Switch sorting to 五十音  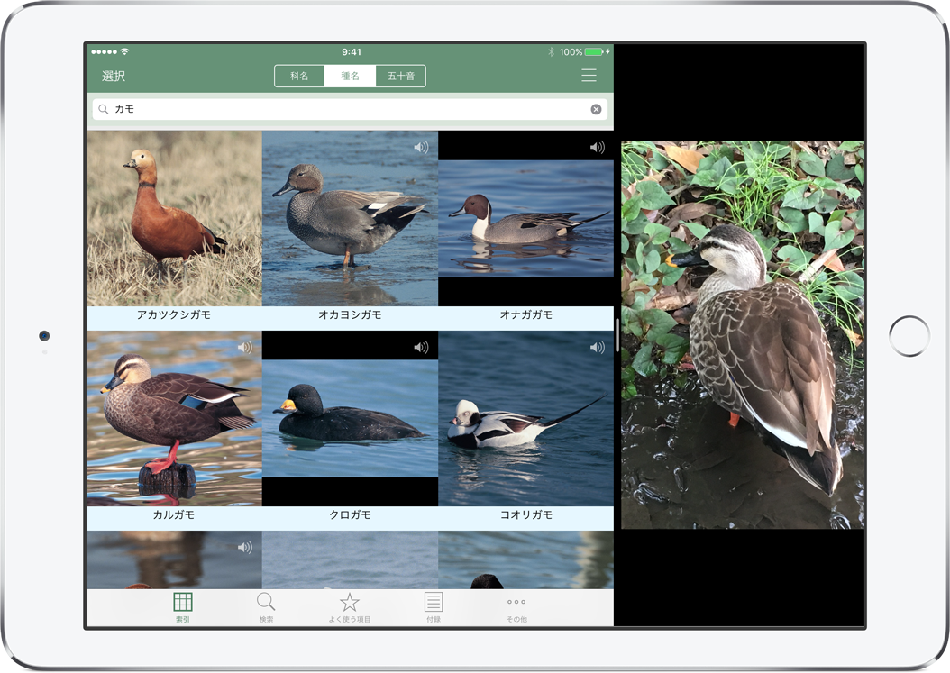click(401, 76)
